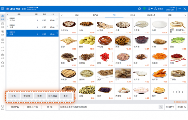Open the four-squares app grid icon

pyautogui.click(x=3, y=9)
